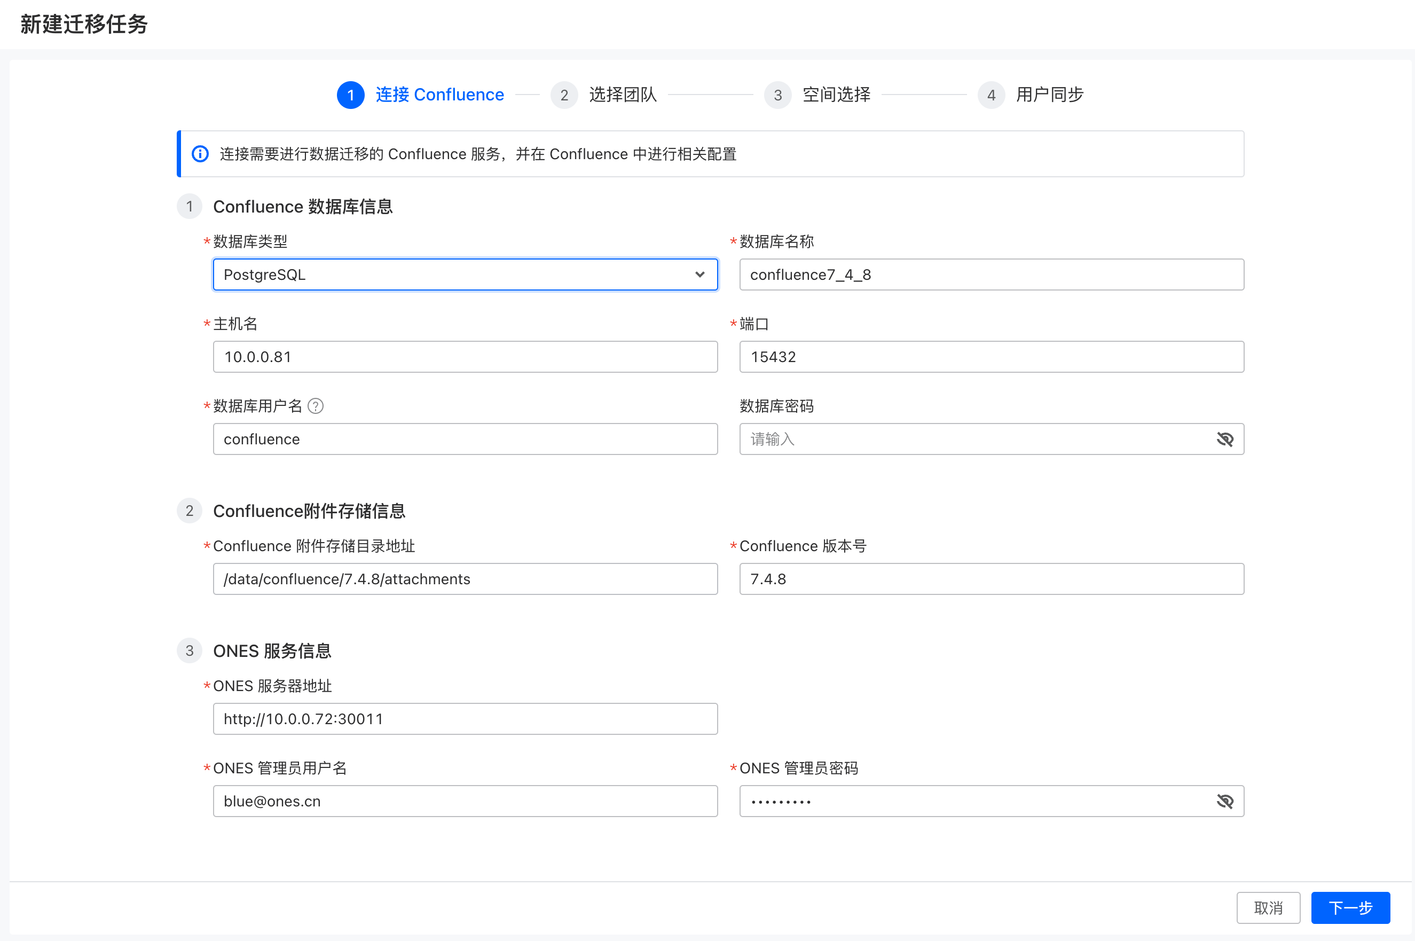Select step 2 选择团队
Screen dimensions: 1415x941
604,95
